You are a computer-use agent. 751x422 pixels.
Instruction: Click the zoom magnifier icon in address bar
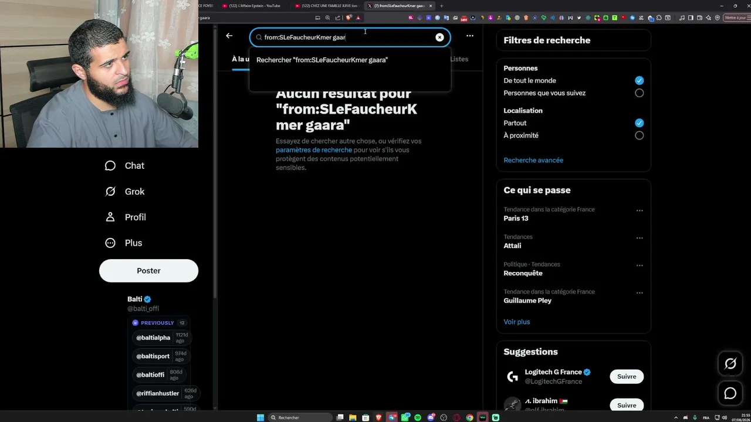tap(327, 18)
